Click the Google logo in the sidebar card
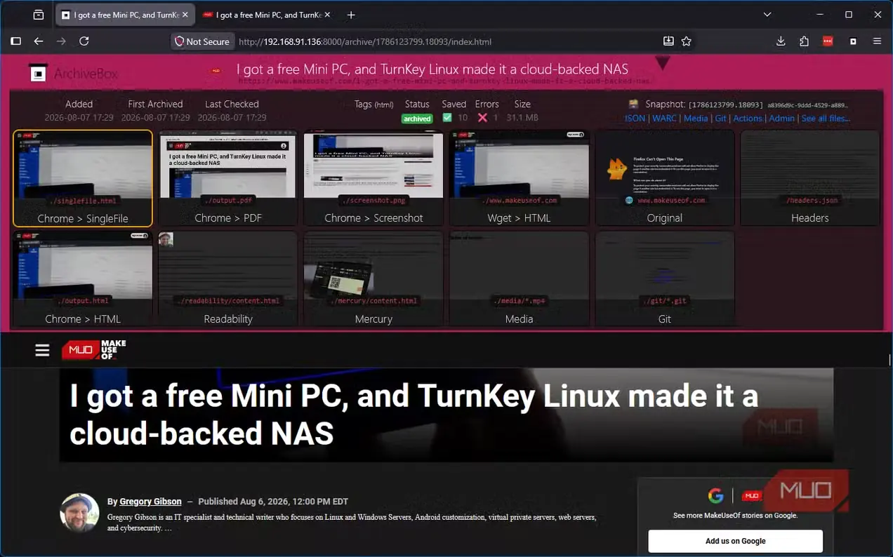This screenshot has width=893, height=557. pos(715,496)
